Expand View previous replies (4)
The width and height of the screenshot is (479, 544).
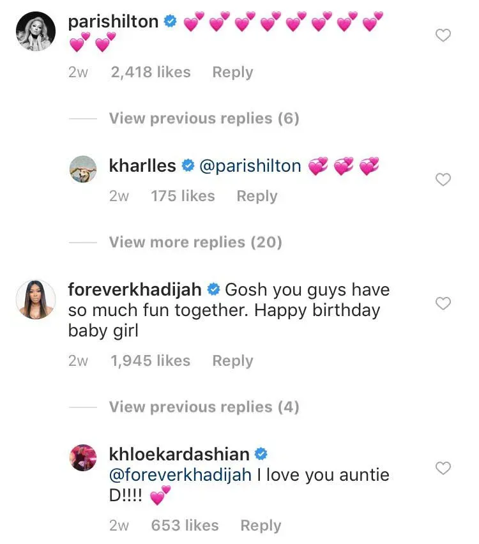(x=204, y=407)
